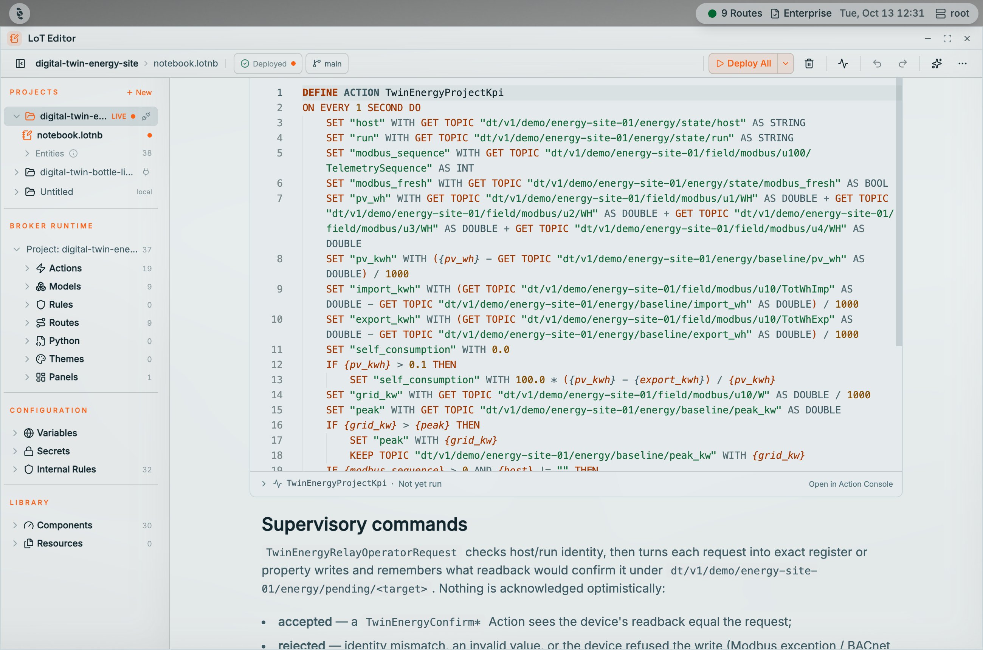Expand the Entities tree node
Viewport: 983px width, 650px height.
(27, 153)
